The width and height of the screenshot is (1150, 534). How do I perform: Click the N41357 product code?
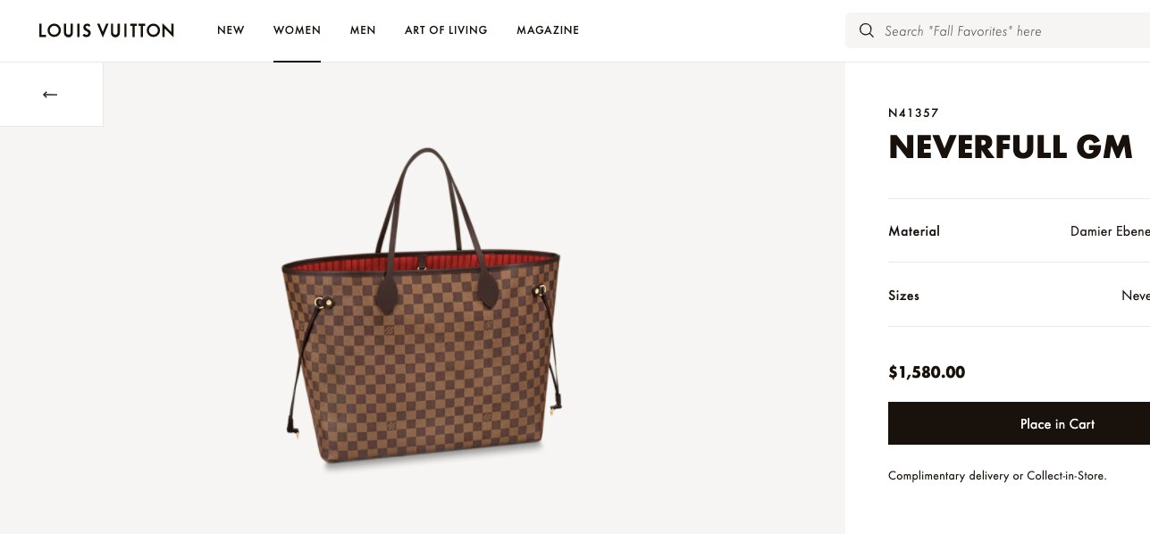[913, 113]
